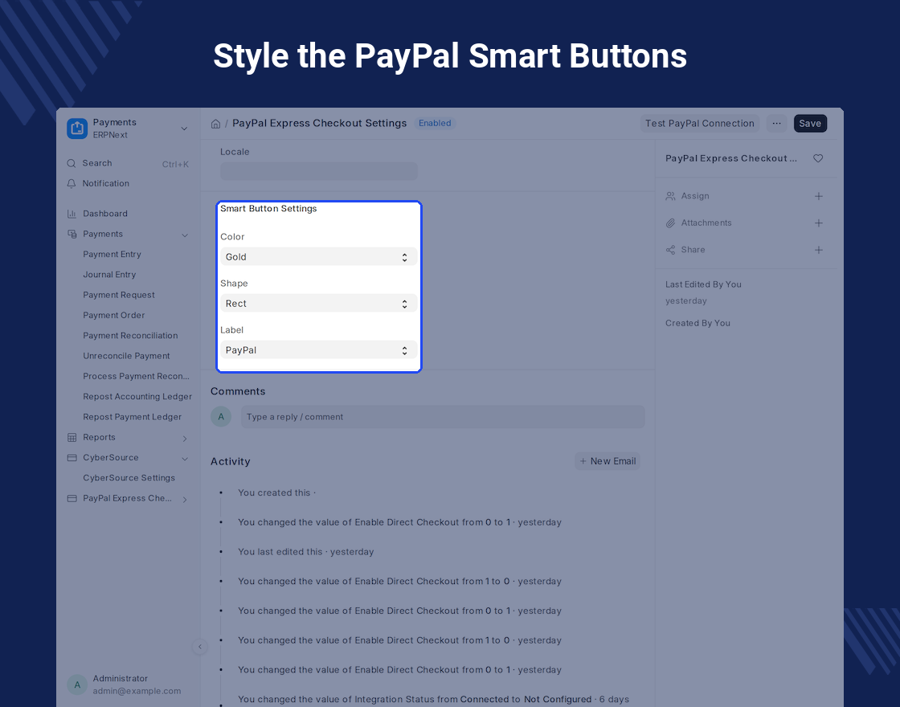The image size is (900, 707).
Task: Click the PayPal Express Checkout card icon in sidebar
Action: coord(72,498)
